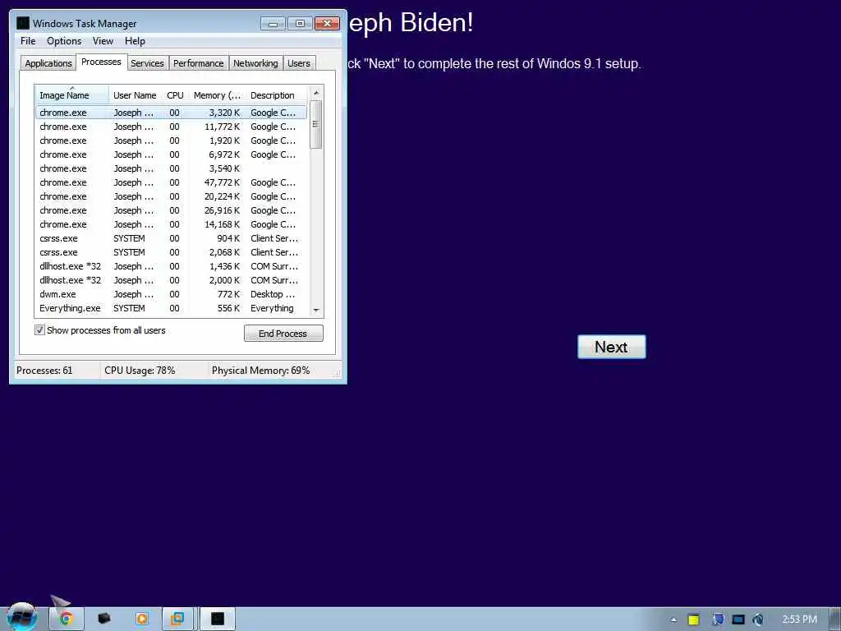This screenshot has width=841, height=631.
Task: Select csrss.exe using 904 K
Action: (x=171, y=238)
